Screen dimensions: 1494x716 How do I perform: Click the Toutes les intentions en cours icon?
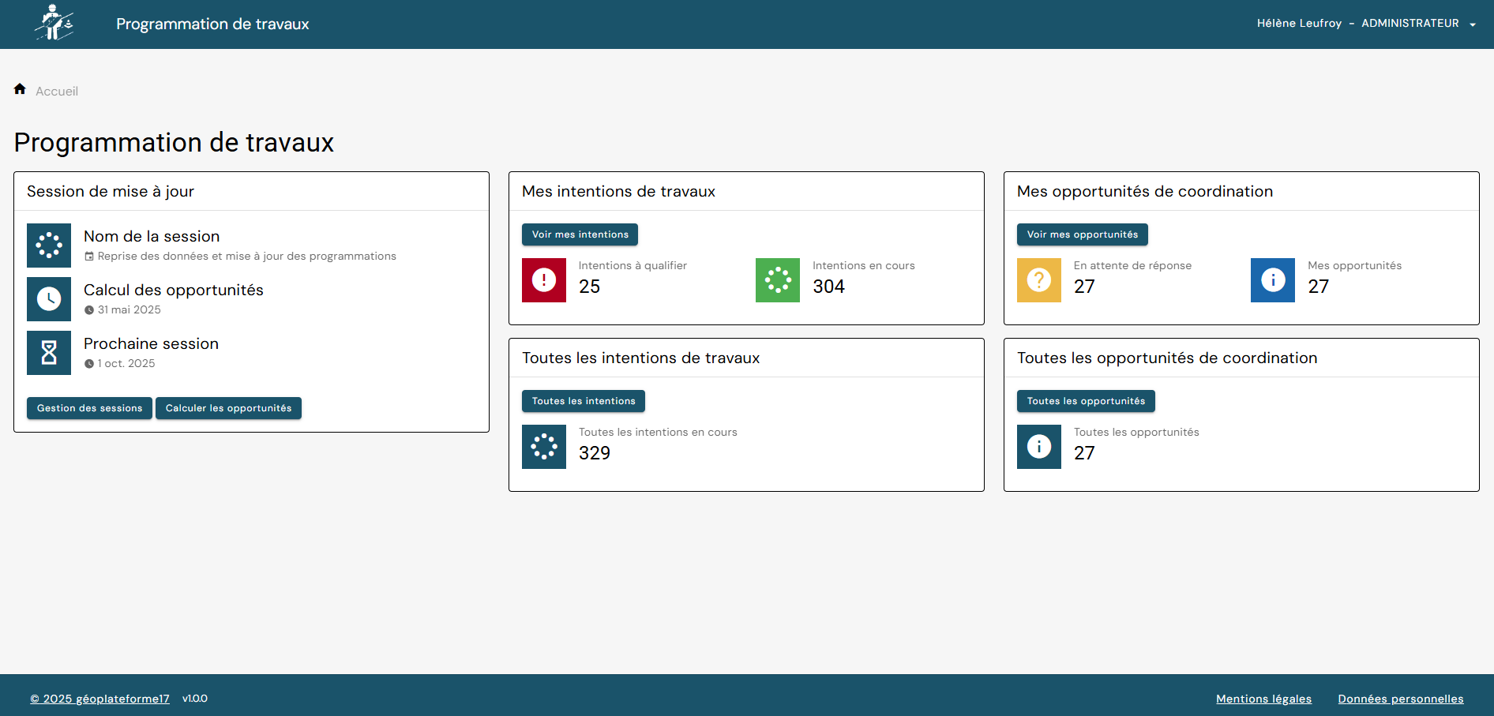click(543, 447)
